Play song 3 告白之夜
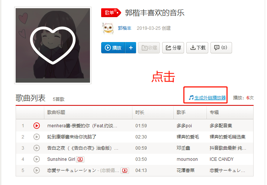Screen dimensions: 267x185 pos(36,148)
